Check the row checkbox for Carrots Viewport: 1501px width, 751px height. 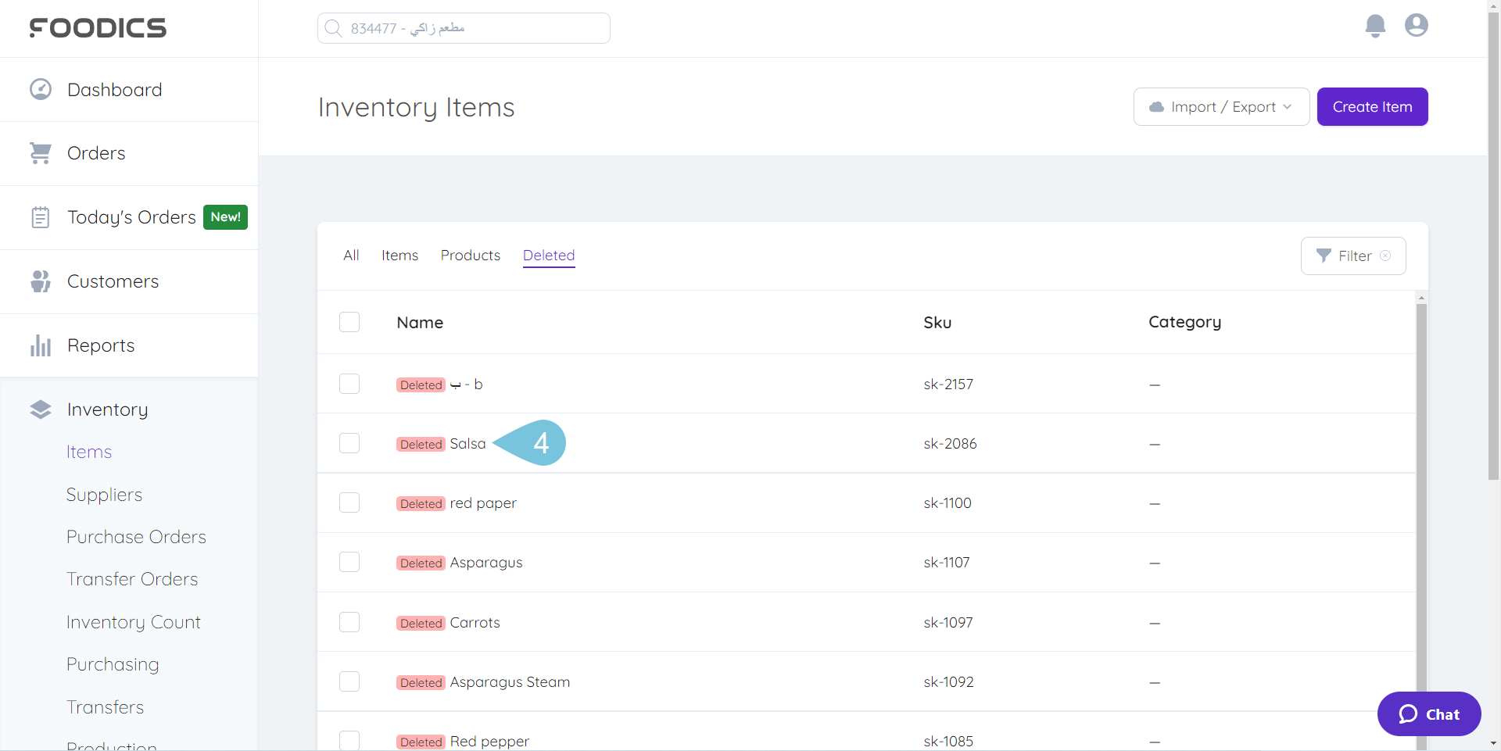coord(349,622)
